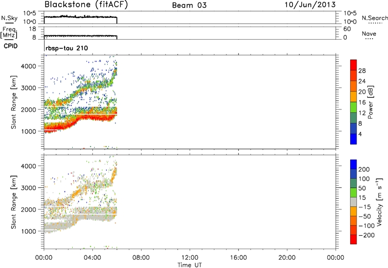Click the light green segment of Power colorbar
The height and width of the screenshot is (268, 388).
pos(354,107)
